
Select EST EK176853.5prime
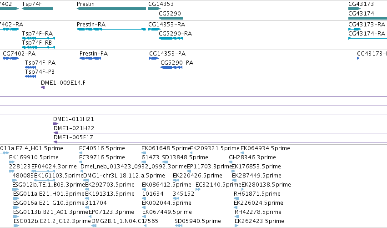(256, 167)
